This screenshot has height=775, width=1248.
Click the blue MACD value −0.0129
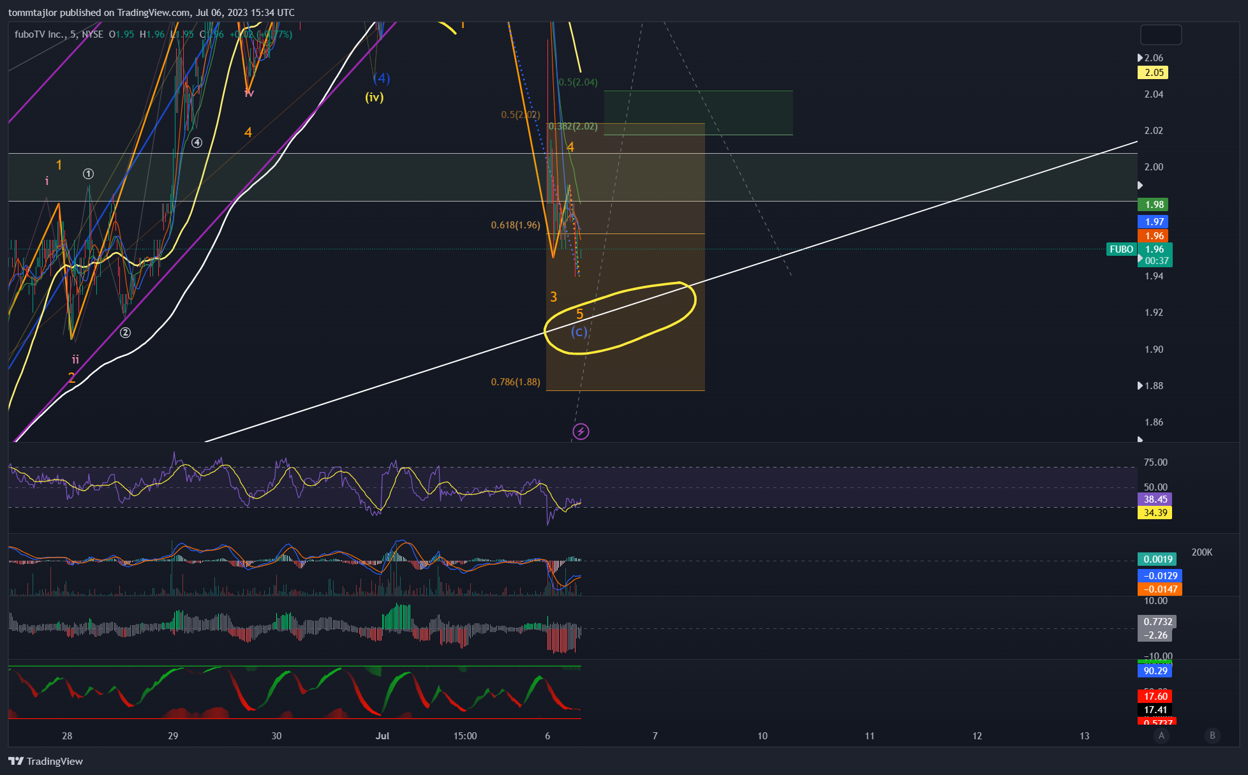click(x=1160, y=576)
